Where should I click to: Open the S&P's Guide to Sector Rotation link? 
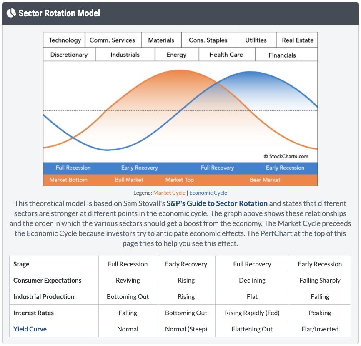coord(217,203)
